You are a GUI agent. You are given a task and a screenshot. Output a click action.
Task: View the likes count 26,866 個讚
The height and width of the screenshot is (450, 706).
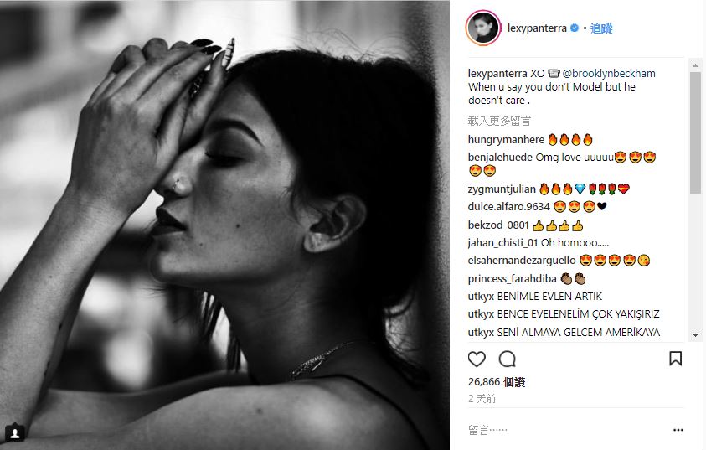click(497, 382)
